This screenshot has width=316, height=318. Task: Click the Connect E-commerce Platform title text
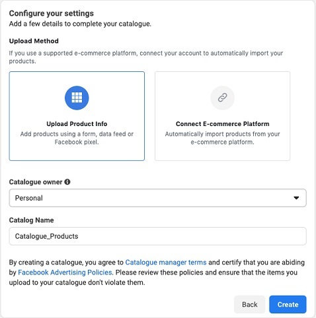[x=222, y=124]
